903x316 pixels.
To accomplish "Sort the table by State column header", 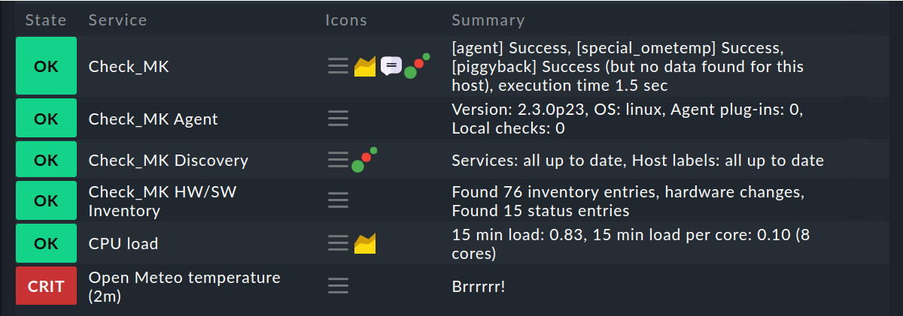I will (x=45, y=20).
